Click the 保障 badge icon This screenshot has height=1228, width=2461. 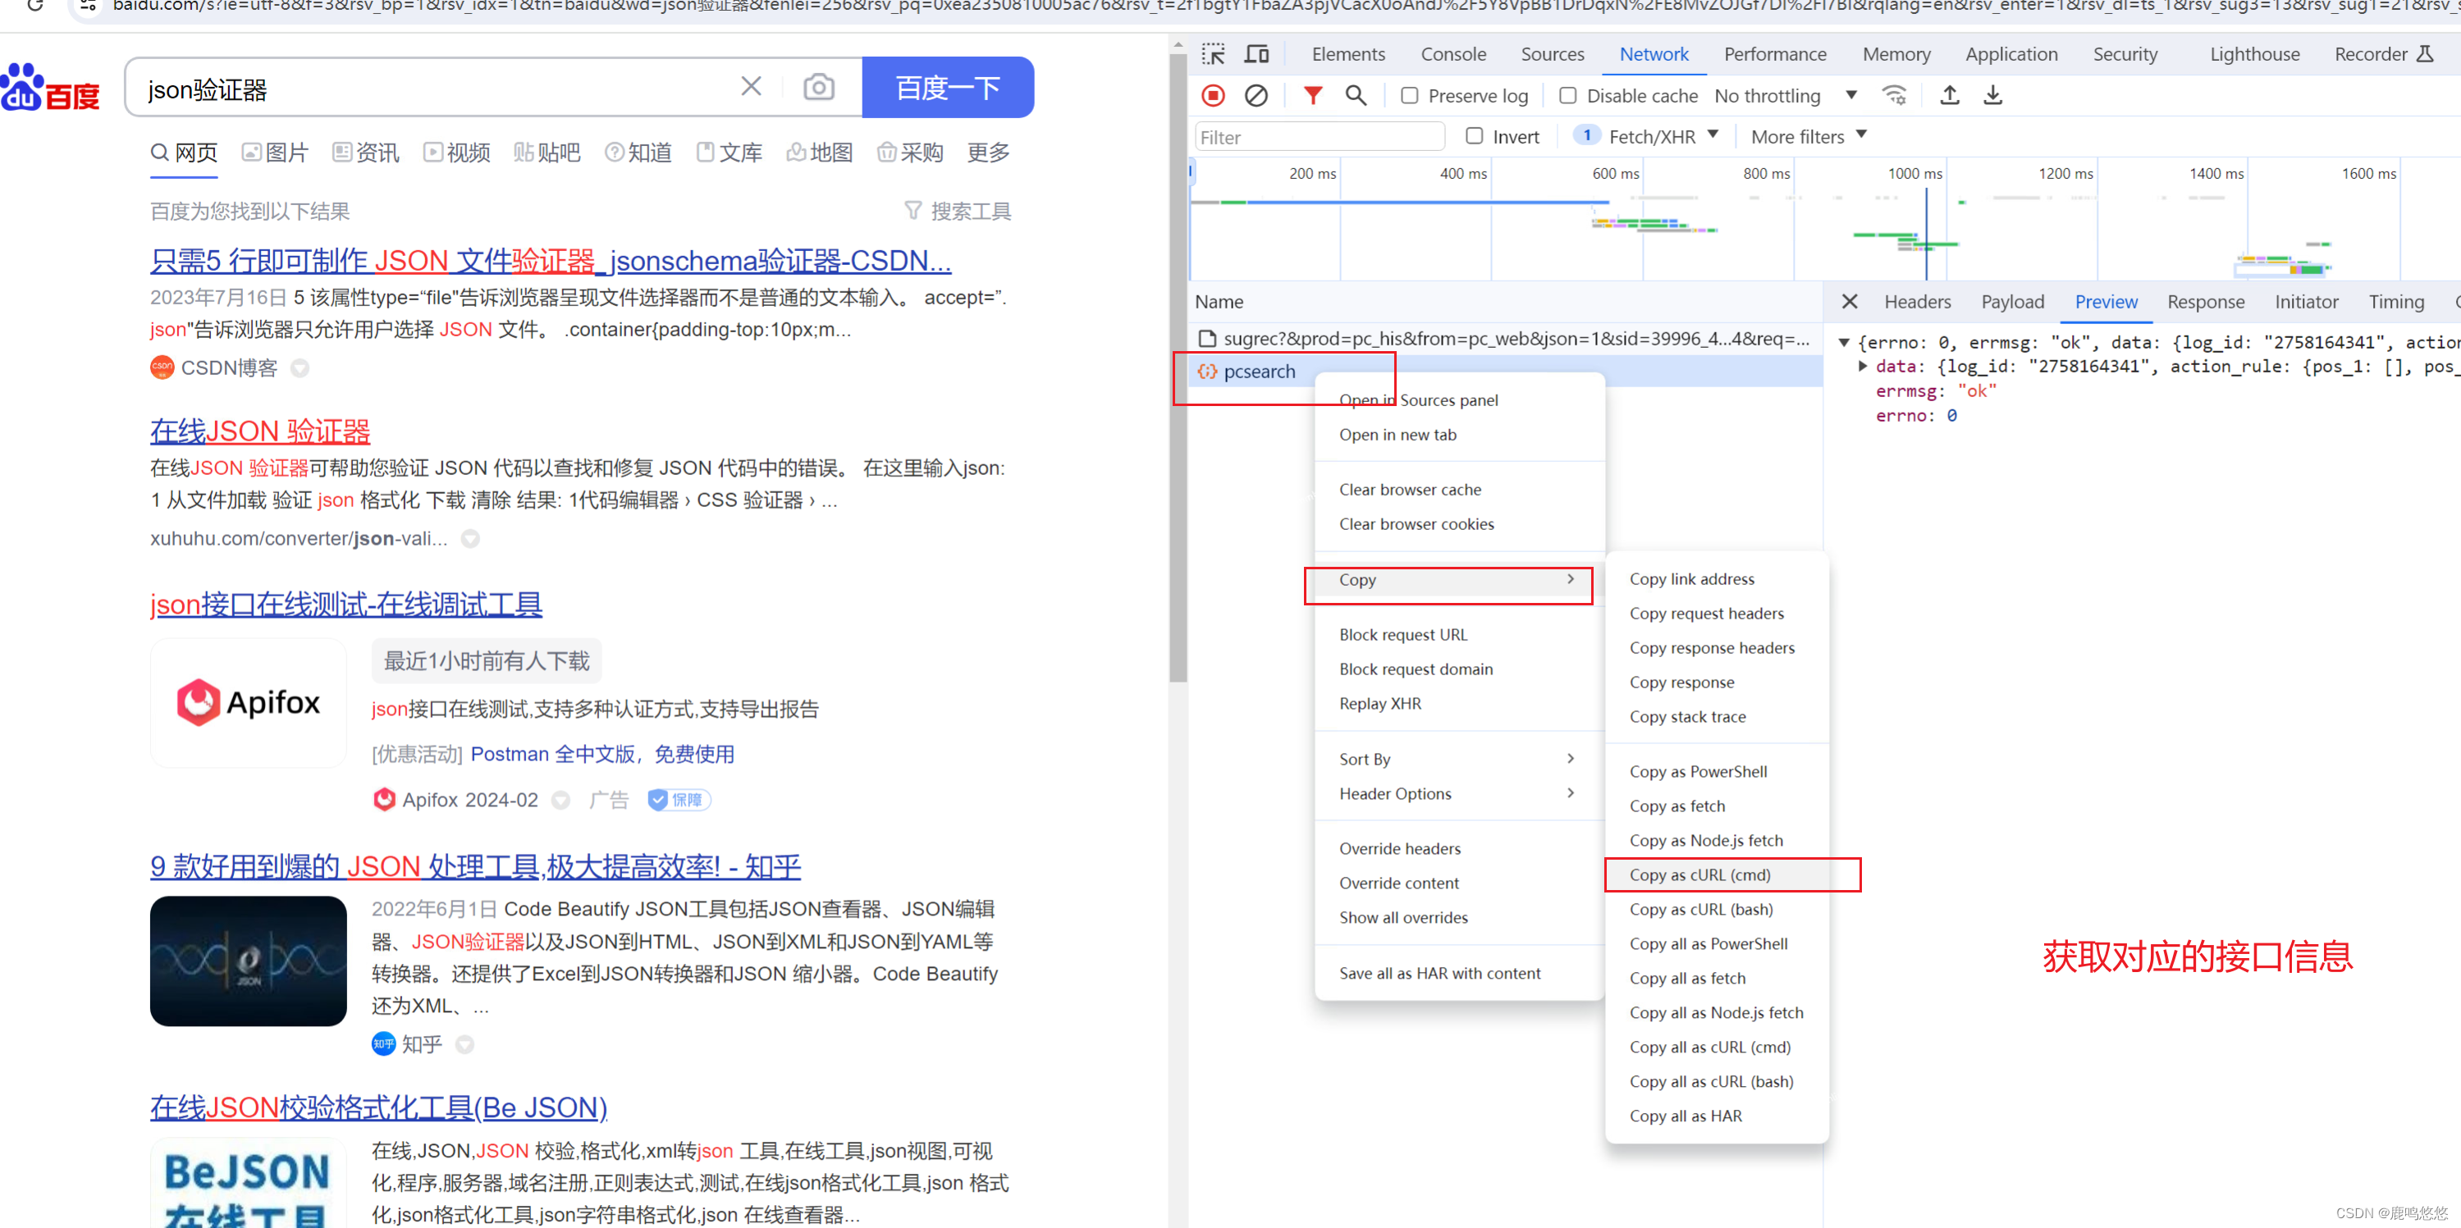(679, 800)
